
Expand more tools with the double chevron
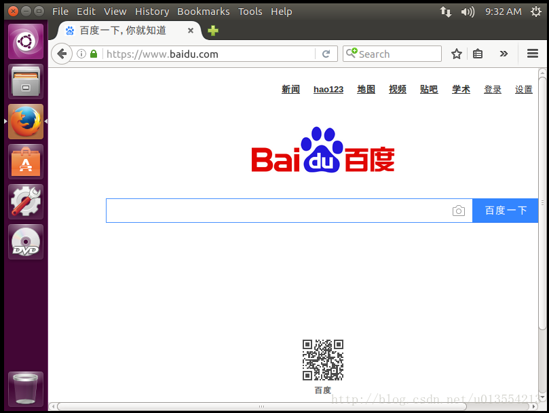pos(504,54)
